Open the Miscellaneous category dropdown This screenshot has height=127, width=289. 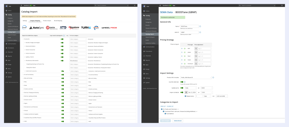(x=78, y=61)
